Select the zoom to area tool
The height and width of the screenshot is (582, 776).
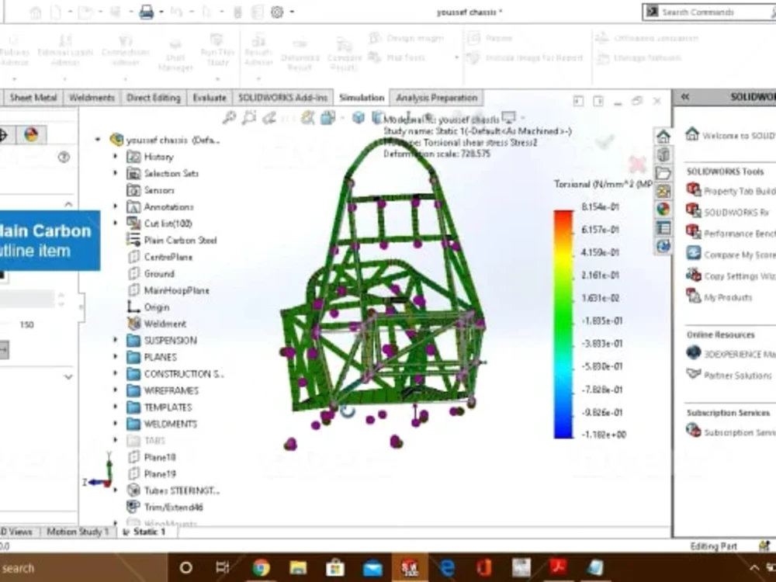(248, 119)
